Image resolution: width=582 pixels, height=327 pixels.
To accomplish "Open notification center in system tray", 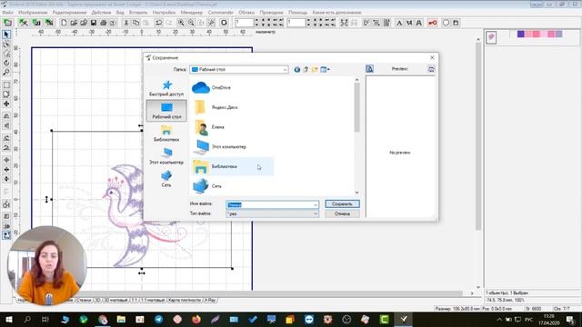I will pos(571,319).
